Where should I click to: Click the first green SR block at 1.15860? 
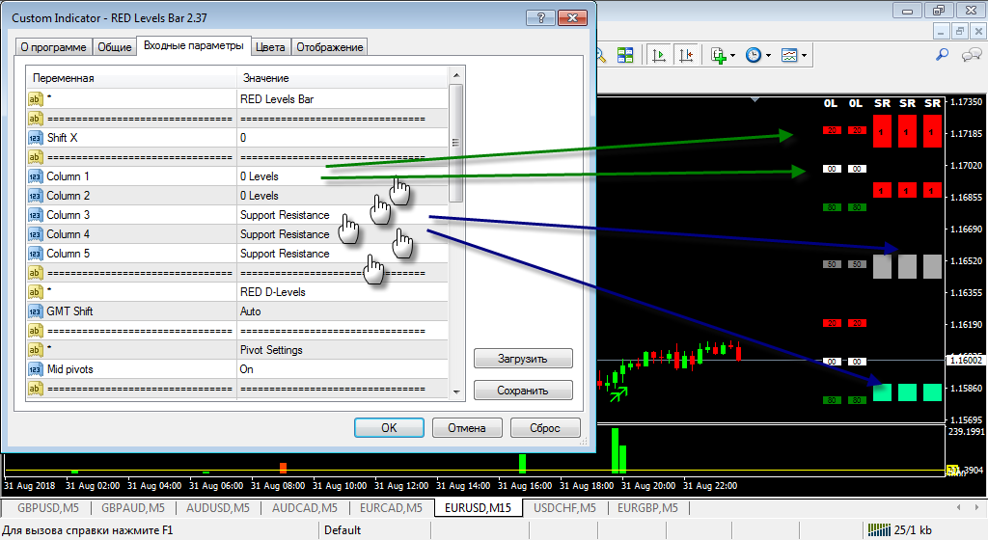882,392
